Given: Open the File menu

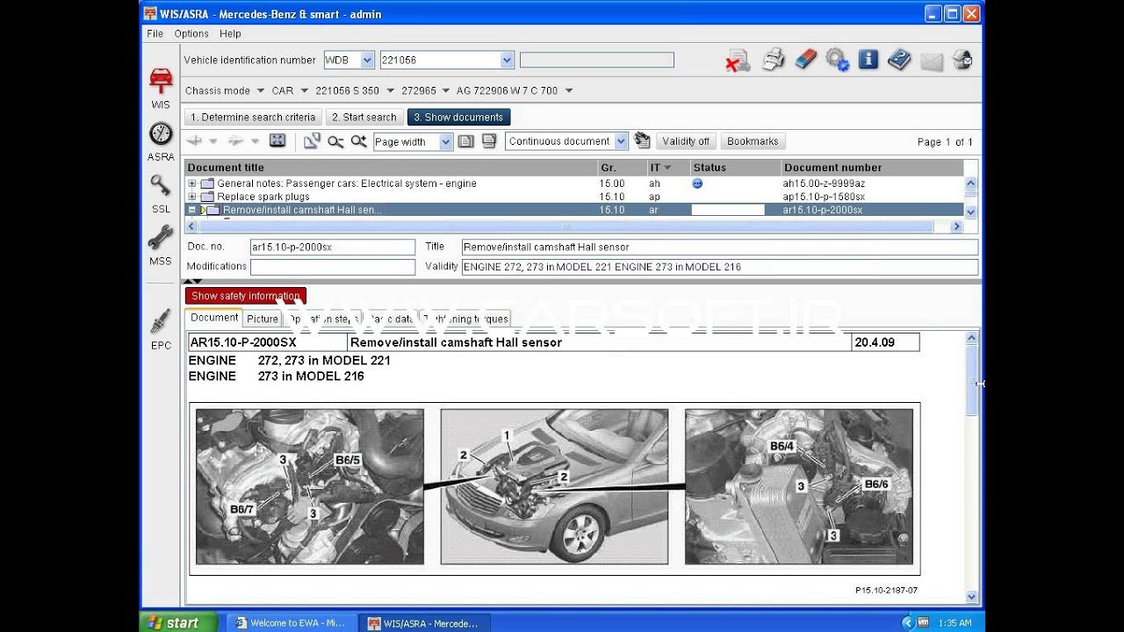Looking at the screenshot, I should point(155,33).
